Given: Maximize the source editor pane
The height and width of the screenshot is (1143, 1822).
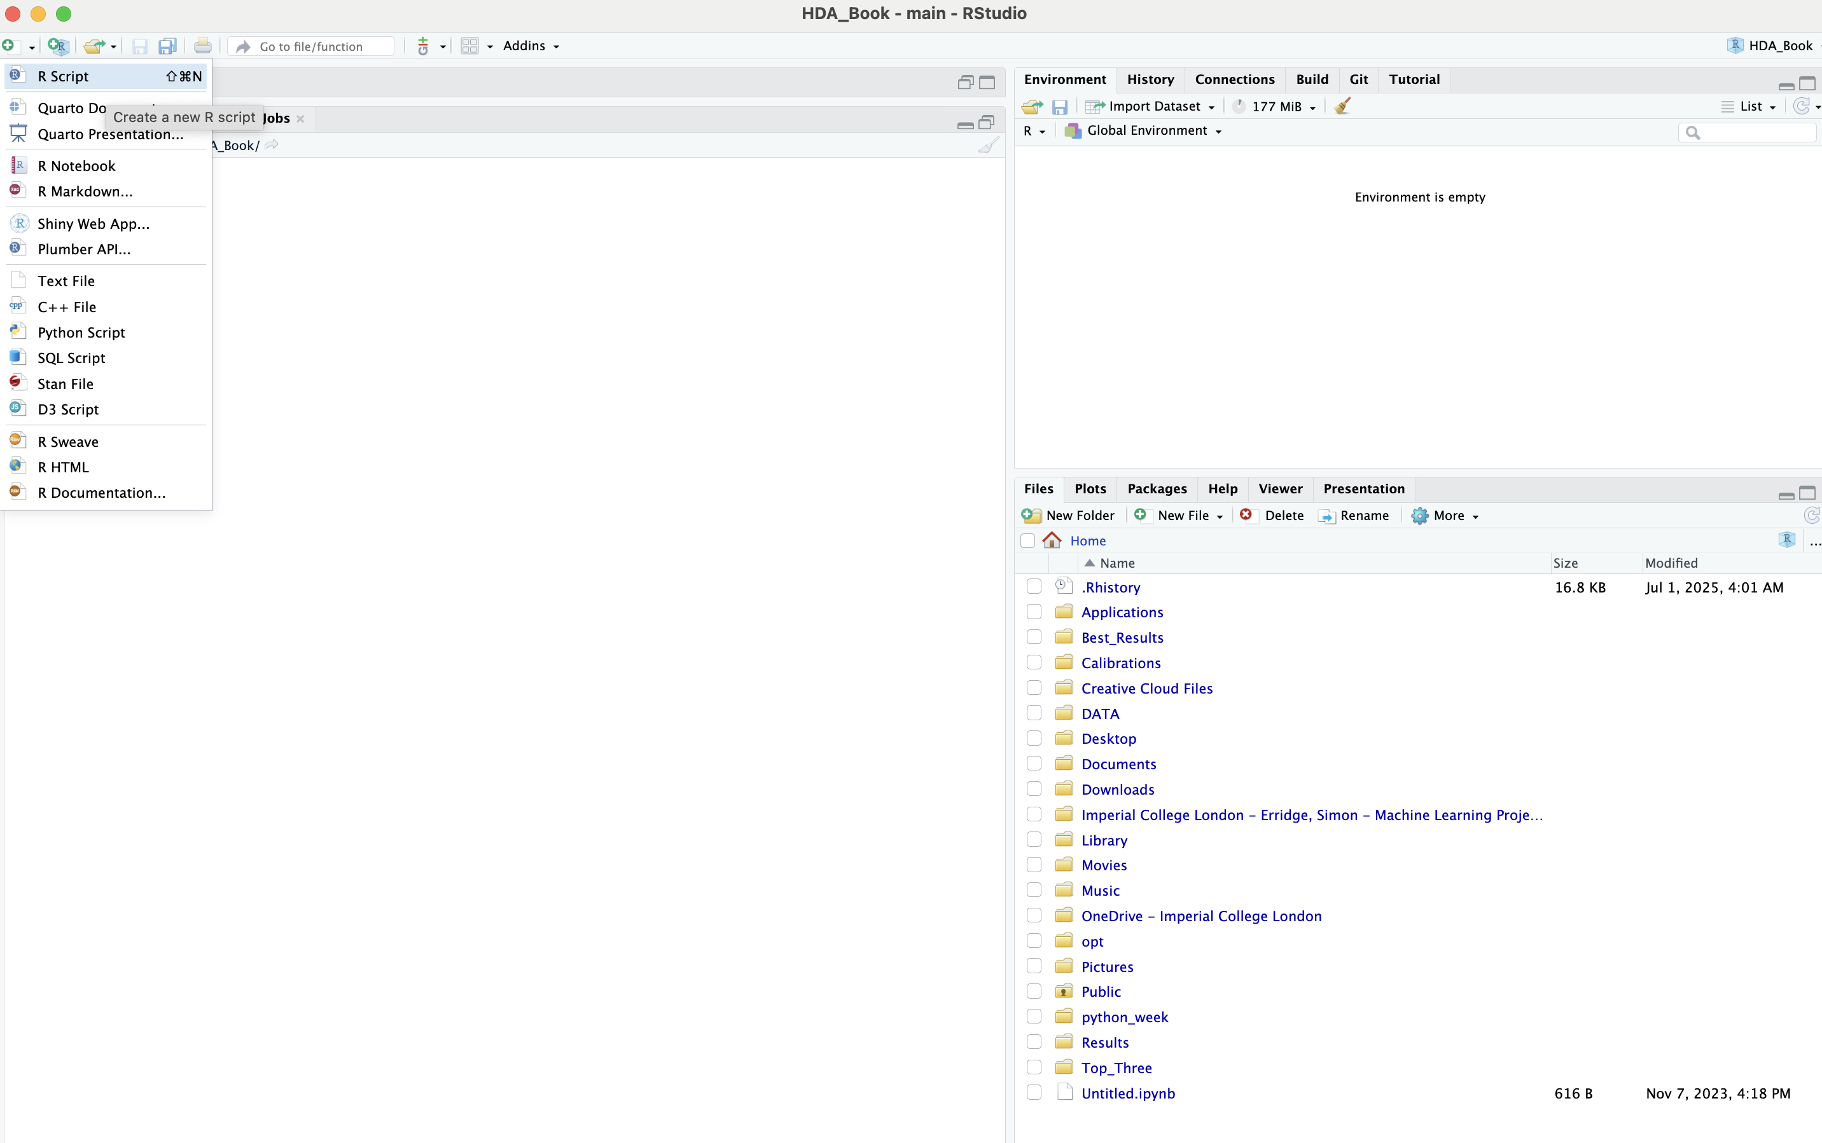Looking at the screenshot, I should (x=987, y=83).
